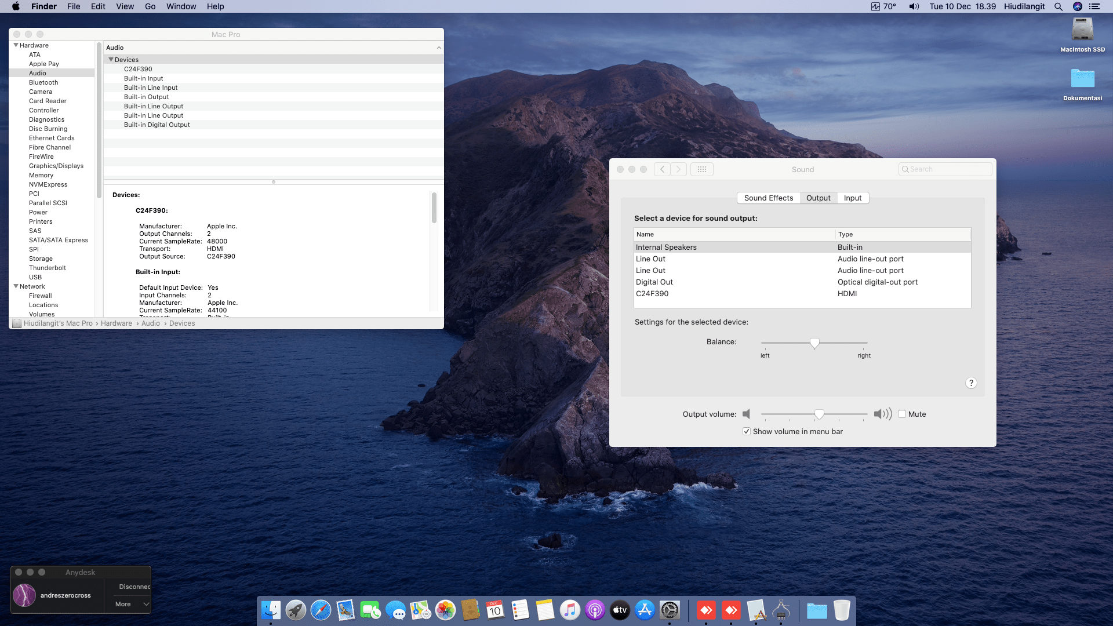This screenshot has width=1113, height=626.
Task: Click Disconnect in the Anydesk window
Action: [x=134, y=587]
